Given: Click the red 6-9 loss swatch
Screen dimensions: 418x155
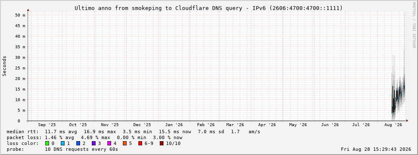Looking at the screenshot, I should tap(140, 144).
